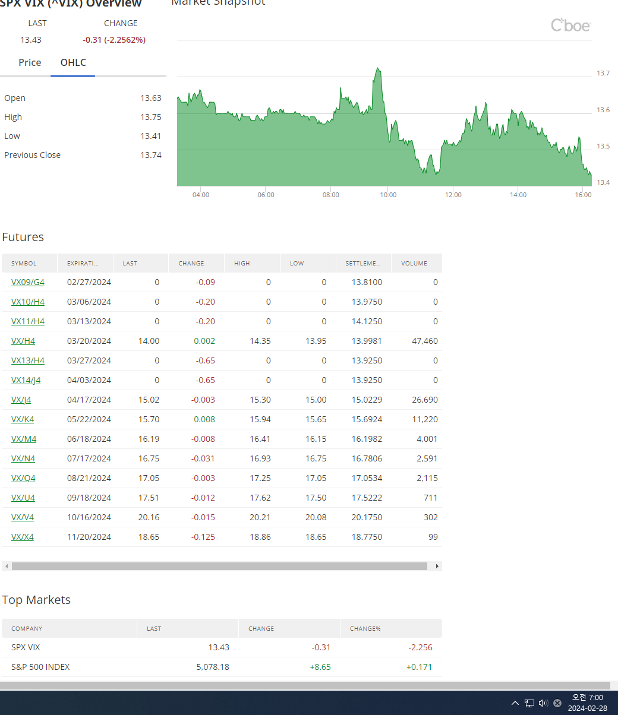Sort Top Markets by CHANGE header

pos(289,628)
